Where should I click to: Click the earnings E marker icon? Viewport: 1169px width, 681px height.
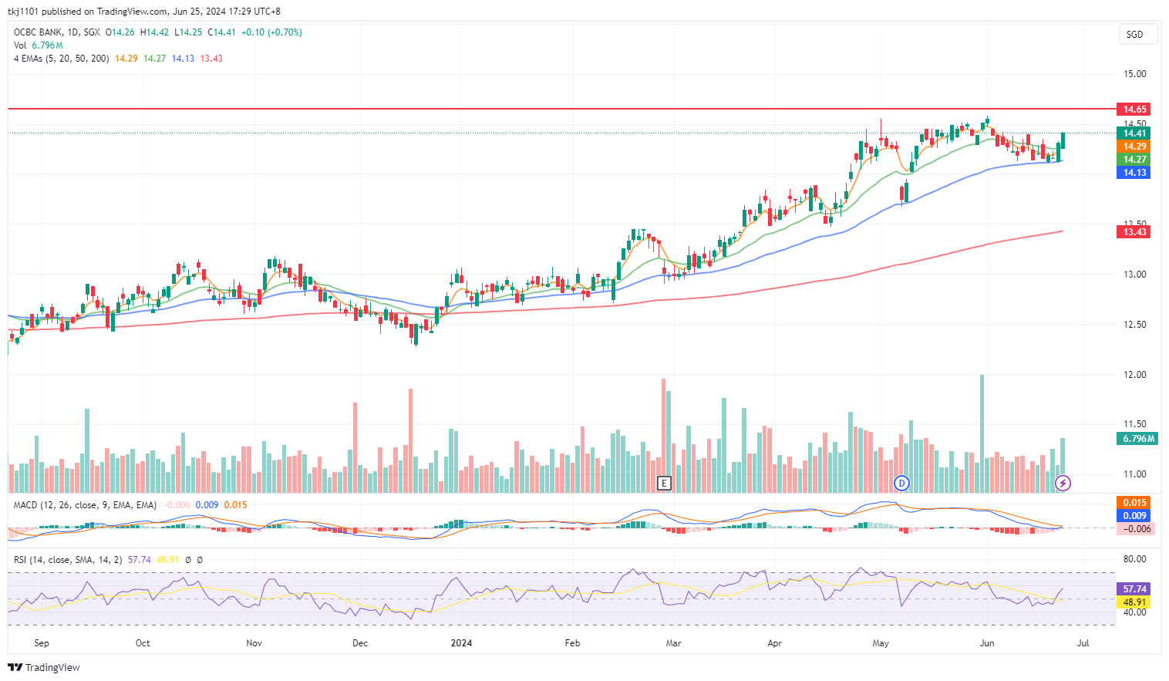(664, 484)
